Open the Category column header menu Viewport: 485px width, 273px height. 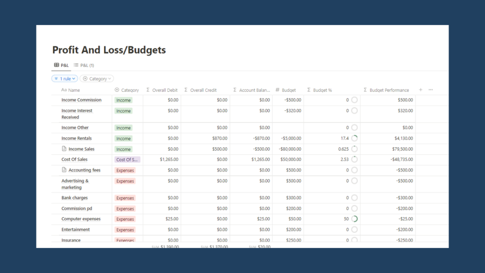(127, 90)
